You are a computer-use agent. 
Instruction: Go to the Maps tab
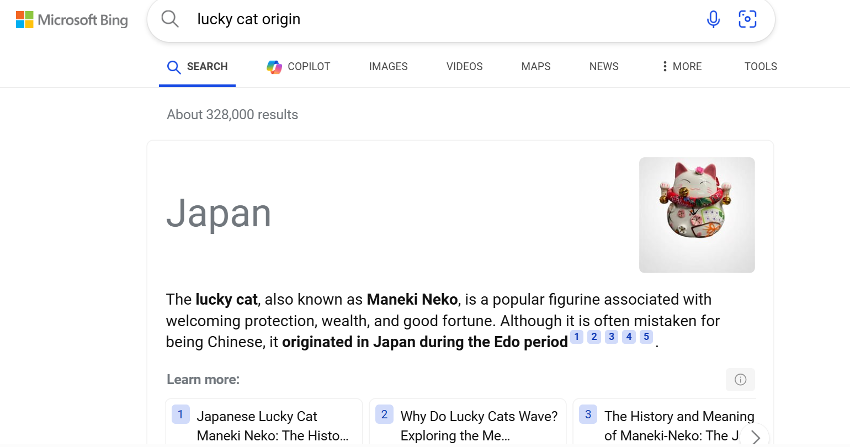pos(535,67)
